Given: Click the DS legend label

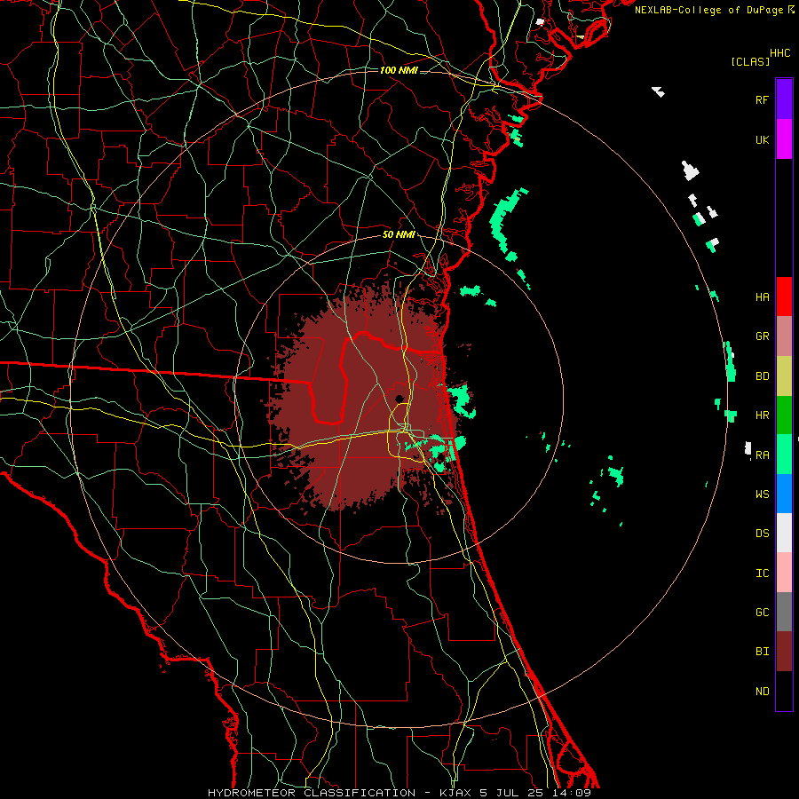Looking at the screenshot, I should pyautogui.click(x=762, y=533).
